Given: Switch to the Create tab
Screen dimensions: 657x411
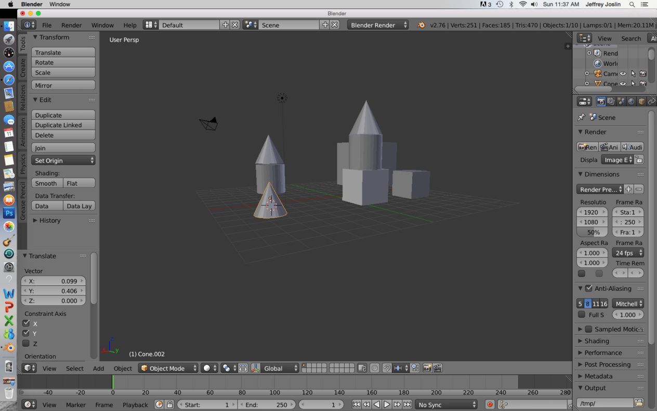Looking at the screenshot, I should tap(23, 68).
